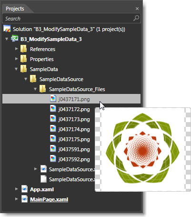191x217 pixels.
Task: Click the SampleDataSource_Files folder icon
Action: click(x=42, y=89)
